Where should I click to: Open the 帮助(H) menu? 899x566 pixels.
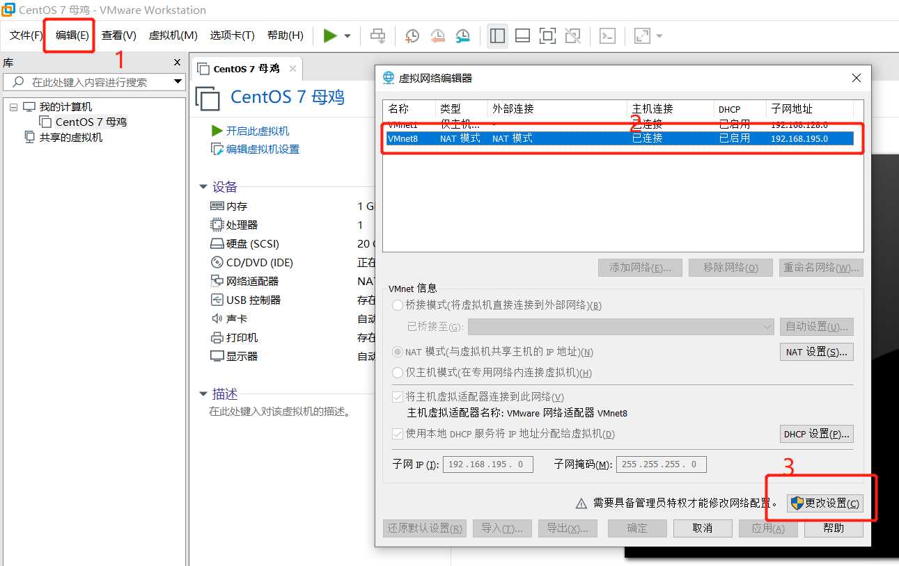(x=286, y=35)
